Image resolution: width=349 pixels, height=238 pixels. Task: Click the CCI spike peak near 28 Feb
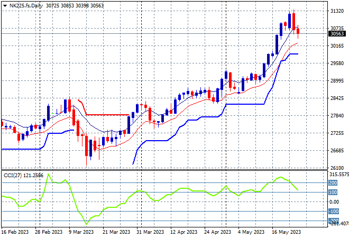[48, 175]
